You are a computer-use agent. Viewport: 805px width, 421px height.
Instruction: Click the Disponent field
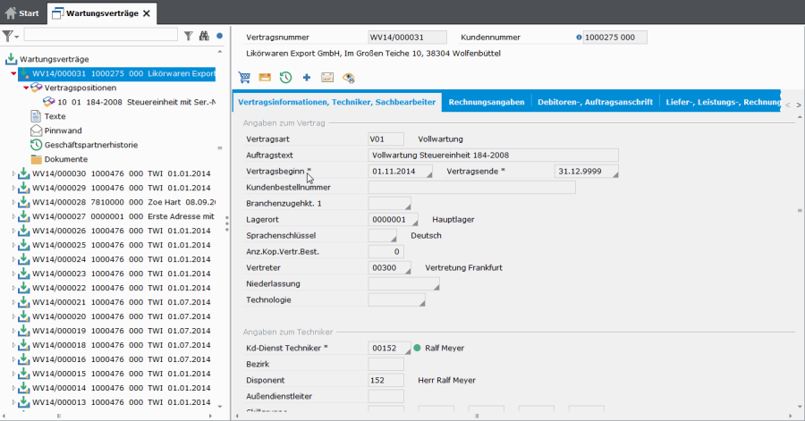click(x=386, y=380)
